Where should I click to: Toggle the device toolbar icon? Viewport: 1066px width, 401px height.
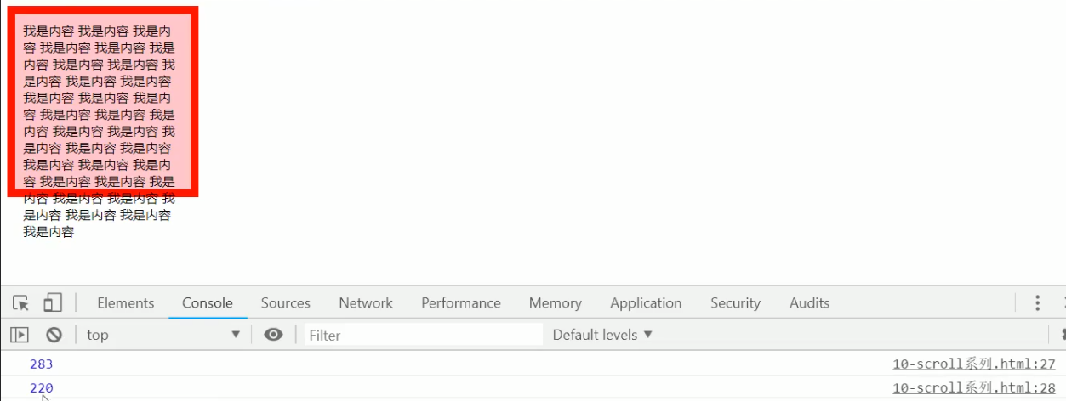coord(53,302)
